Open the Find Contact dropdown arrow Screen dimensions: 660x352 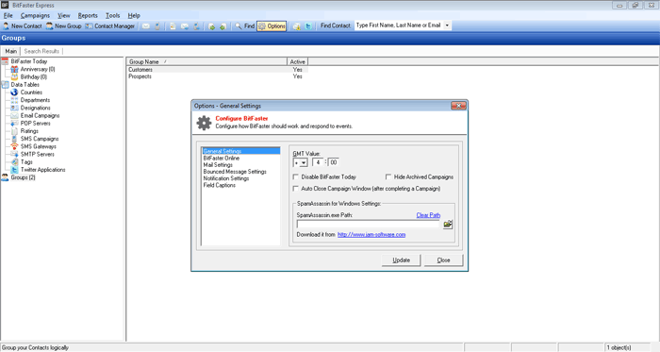[x=447, y=25]
